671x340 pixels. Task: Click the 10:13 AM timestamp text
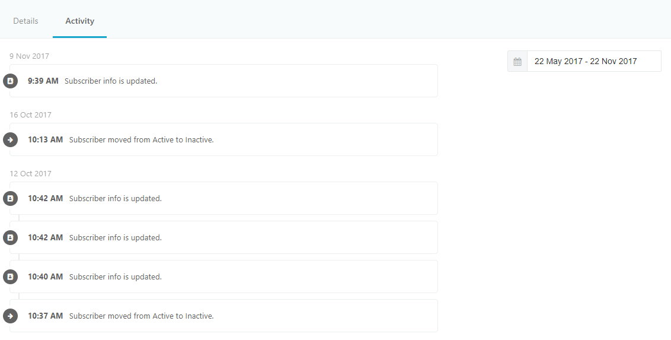46,139
